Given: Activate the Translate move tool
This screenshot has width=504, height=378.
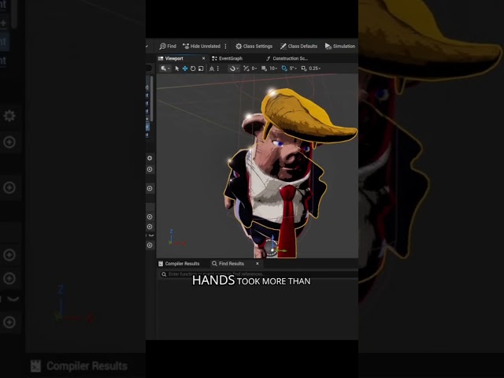Looking at the screenshot, I should [x=185, y=69].
